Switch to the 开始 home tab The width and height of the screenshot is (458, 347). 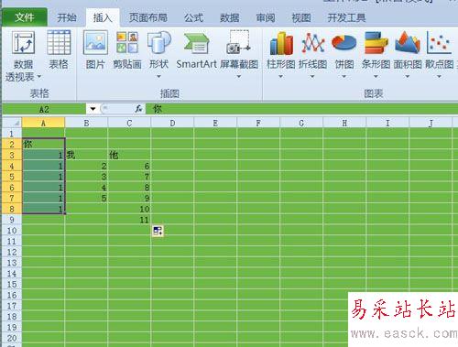67,17
